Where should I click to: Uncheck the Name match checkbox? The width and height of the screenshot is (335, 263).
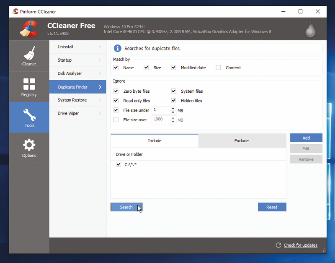point(116,68)
